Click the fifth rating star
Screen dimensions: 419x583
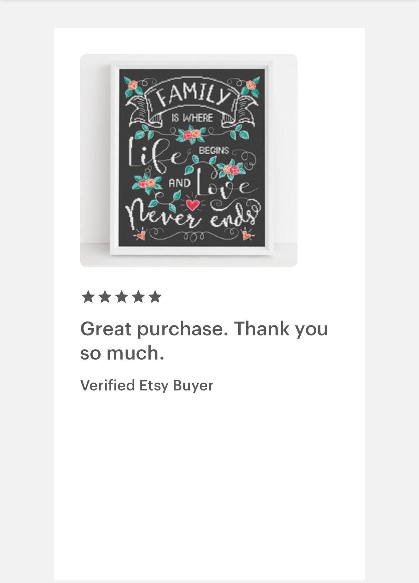click(x=155, y=297)
